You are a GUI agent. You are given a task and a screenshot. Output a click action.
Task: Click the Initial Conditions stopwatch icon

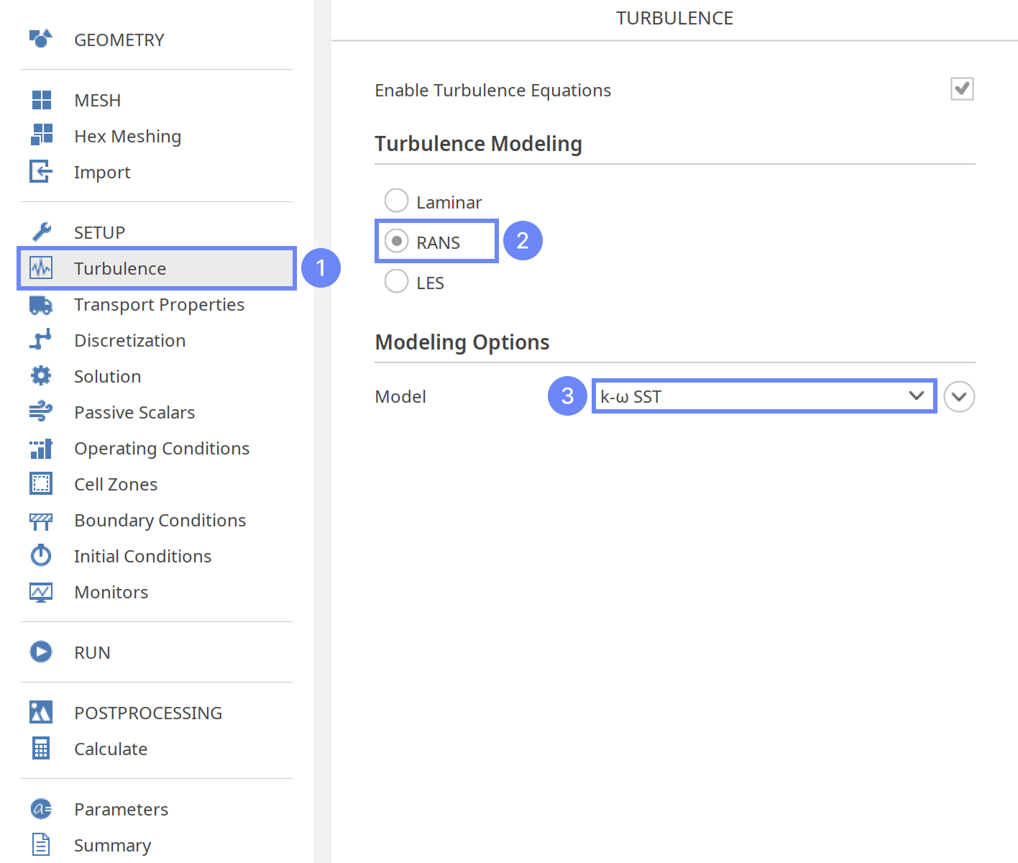coord(41,555)
